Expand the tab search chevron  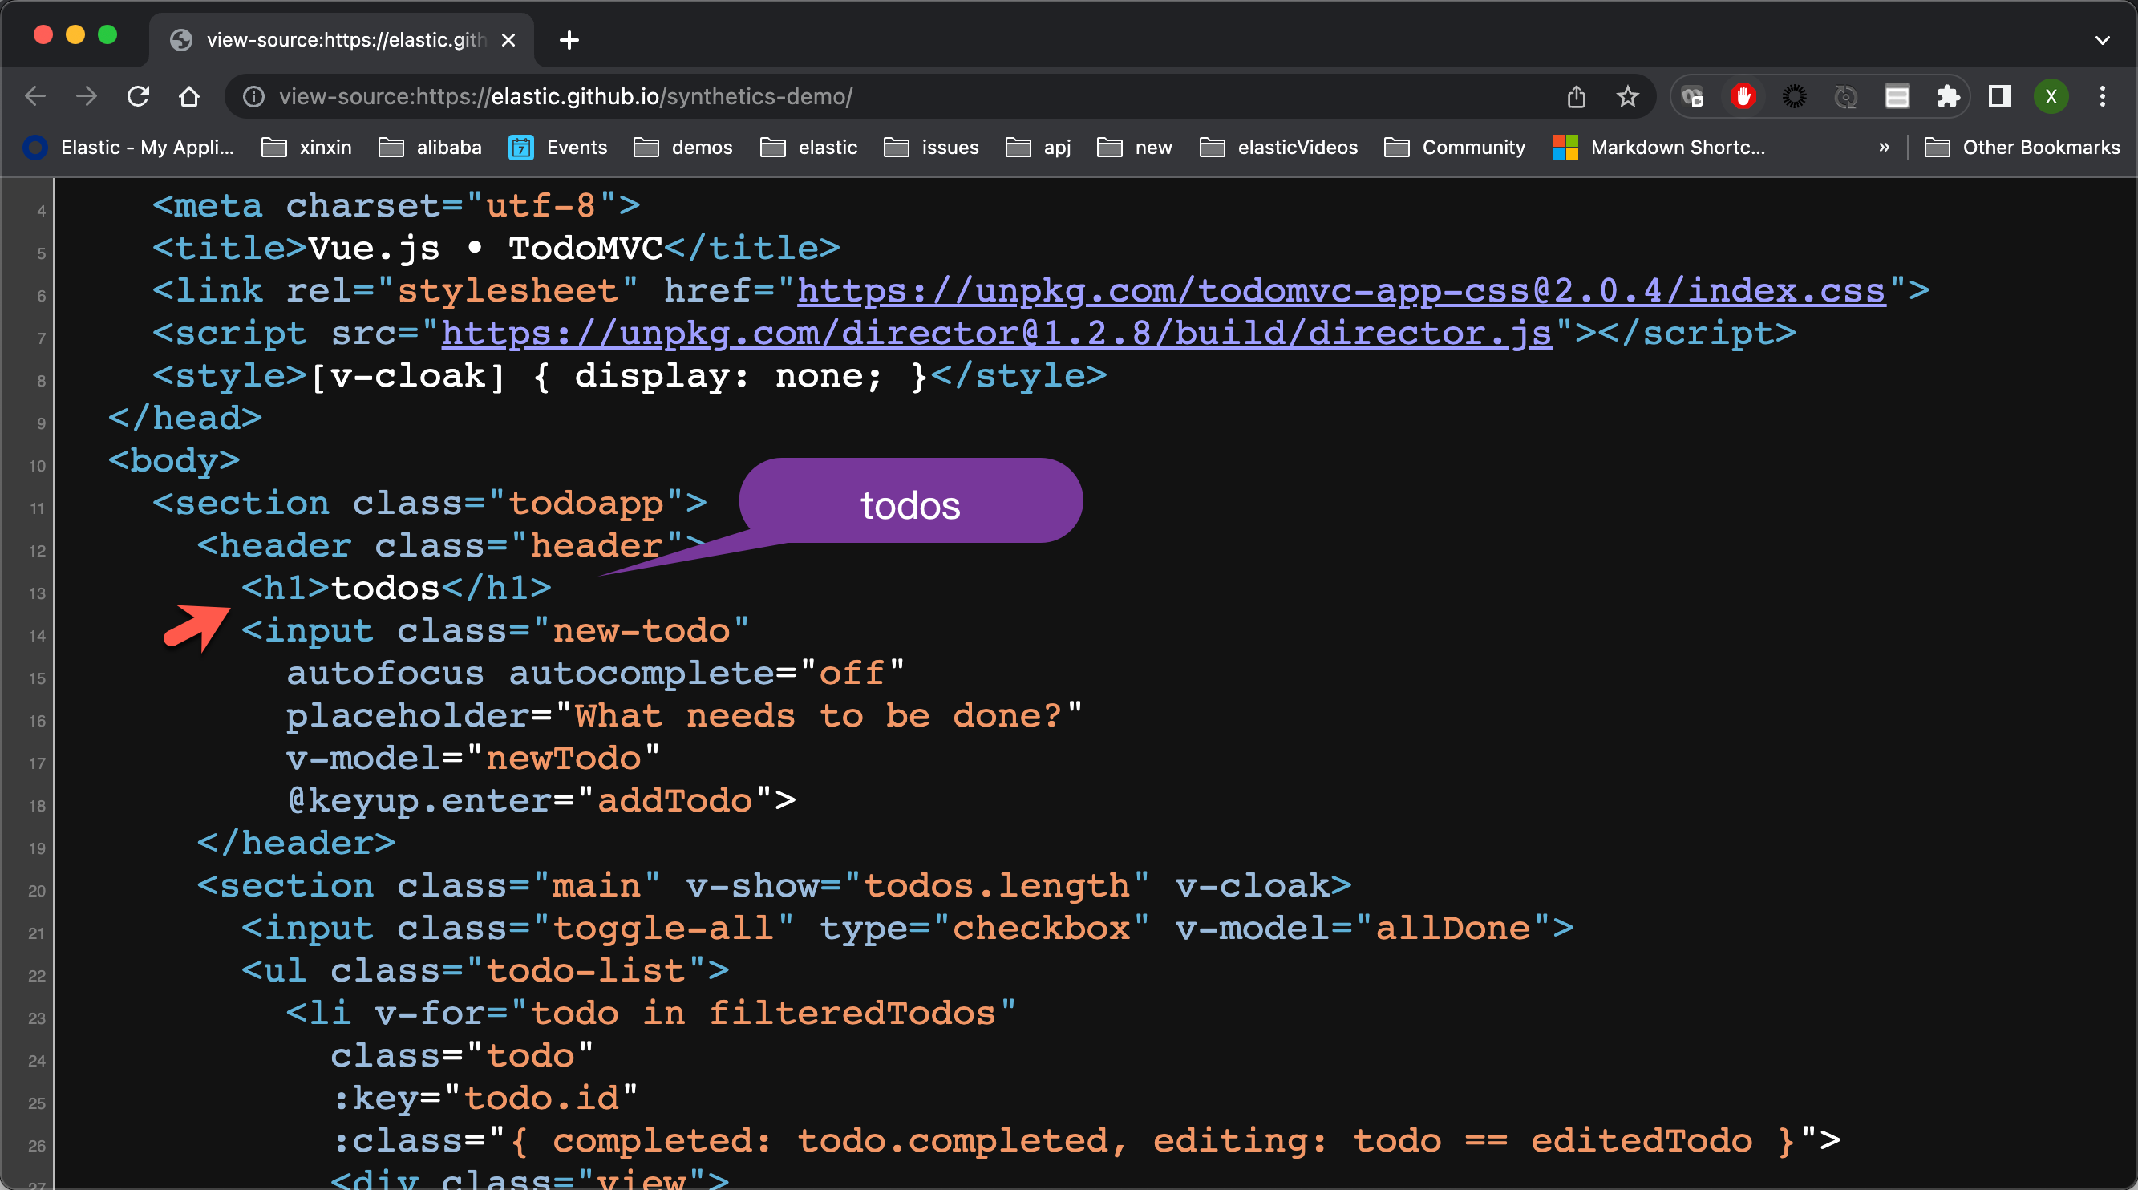click(2101, 40)
